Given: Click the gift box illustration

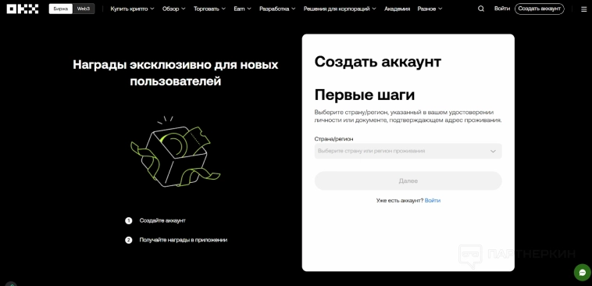Looking at the screenshot, I should [176, 152].
